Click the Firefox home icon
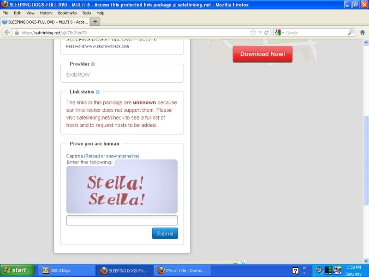 (362, 33)
